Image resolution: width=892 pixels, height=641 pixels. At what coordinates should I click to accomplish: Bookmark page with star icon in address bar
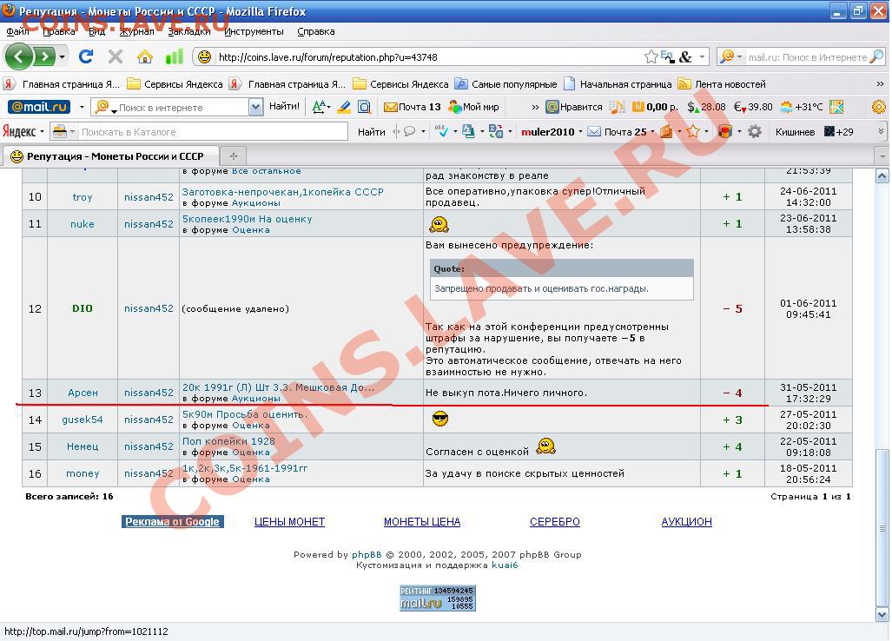[651, 57]
